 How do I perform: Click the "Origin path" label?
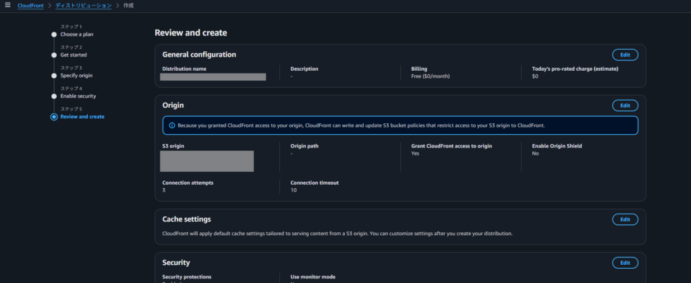coord(304,146)
